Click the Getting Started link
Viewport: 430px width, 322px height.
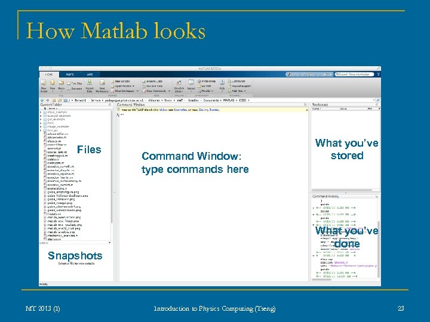coord(208,110)
